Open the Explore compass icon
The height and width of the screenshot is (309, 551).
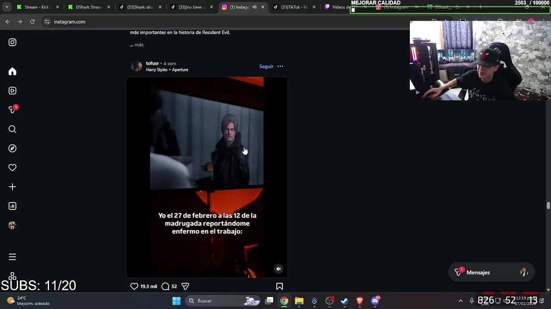coord(12,148)
